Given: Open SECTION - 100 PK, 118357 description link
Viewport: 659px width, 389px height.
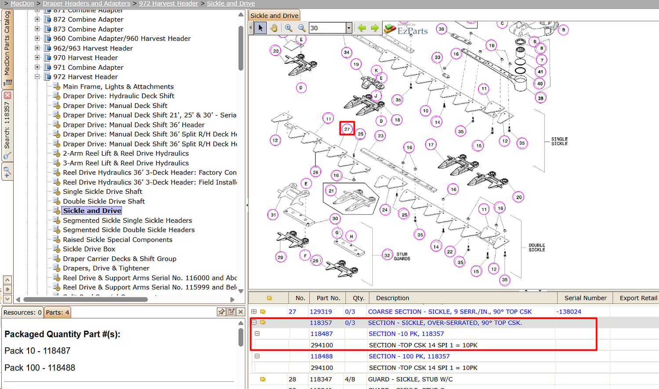Looking at the screenshot, I should coord(409,357).
